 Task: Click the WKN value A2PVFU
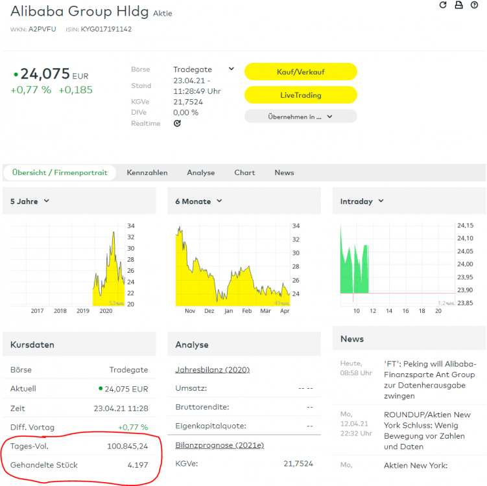click(x=42, y=29)
